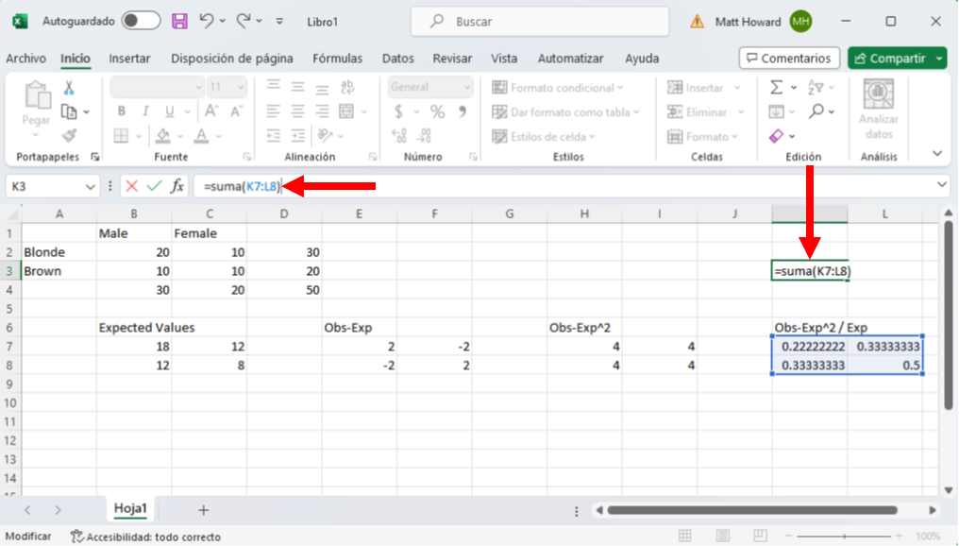Toggle the Autoguardado switch
Screen dimensions: 959x546
click(140, 20)
